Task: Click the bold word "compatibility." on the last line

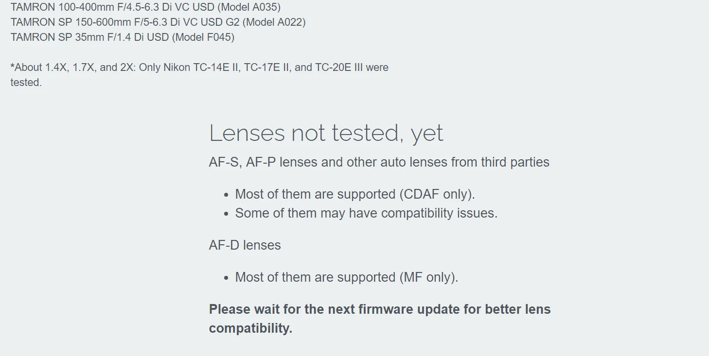Action: 250,328
